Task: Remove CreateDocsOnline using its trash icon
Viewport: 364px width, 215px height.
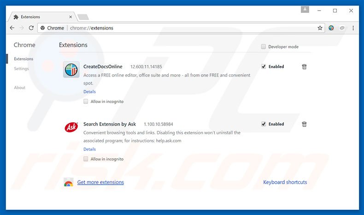Action: [304, 67]
